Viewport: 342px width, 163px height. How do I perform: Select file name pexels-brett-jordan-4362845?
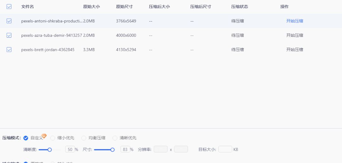click(48, 50)
